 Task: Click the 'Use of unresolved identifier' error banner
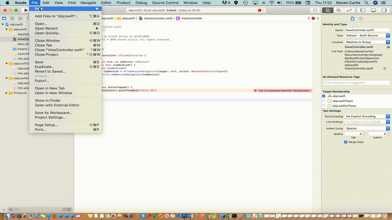(283, 91)
